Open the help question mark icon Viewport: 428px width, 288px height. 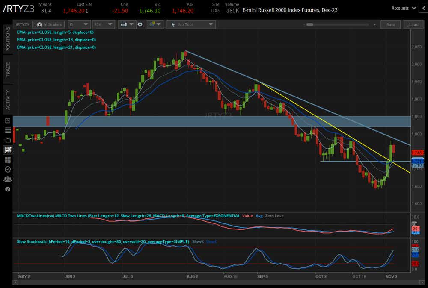[x=8, y=189]
